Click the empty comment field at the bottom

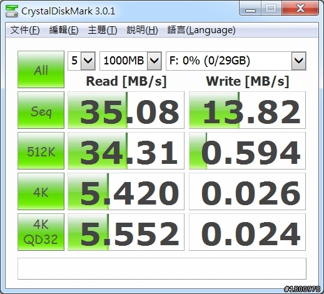(x=162, y=268)
